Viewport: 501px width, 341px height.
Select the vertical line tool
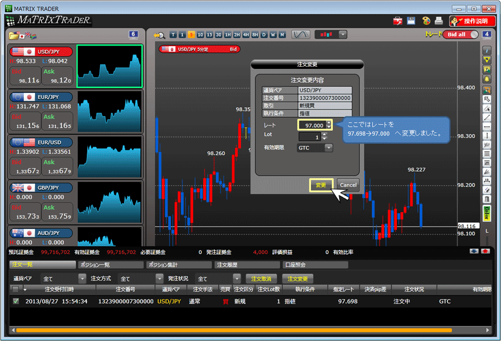[487, 136]
